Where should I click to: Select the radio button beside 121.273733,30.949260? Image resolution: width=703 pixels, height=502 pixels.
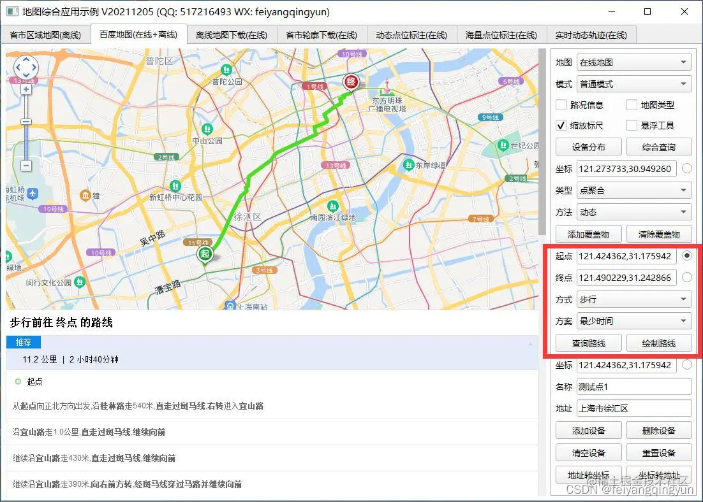(687, 168)
